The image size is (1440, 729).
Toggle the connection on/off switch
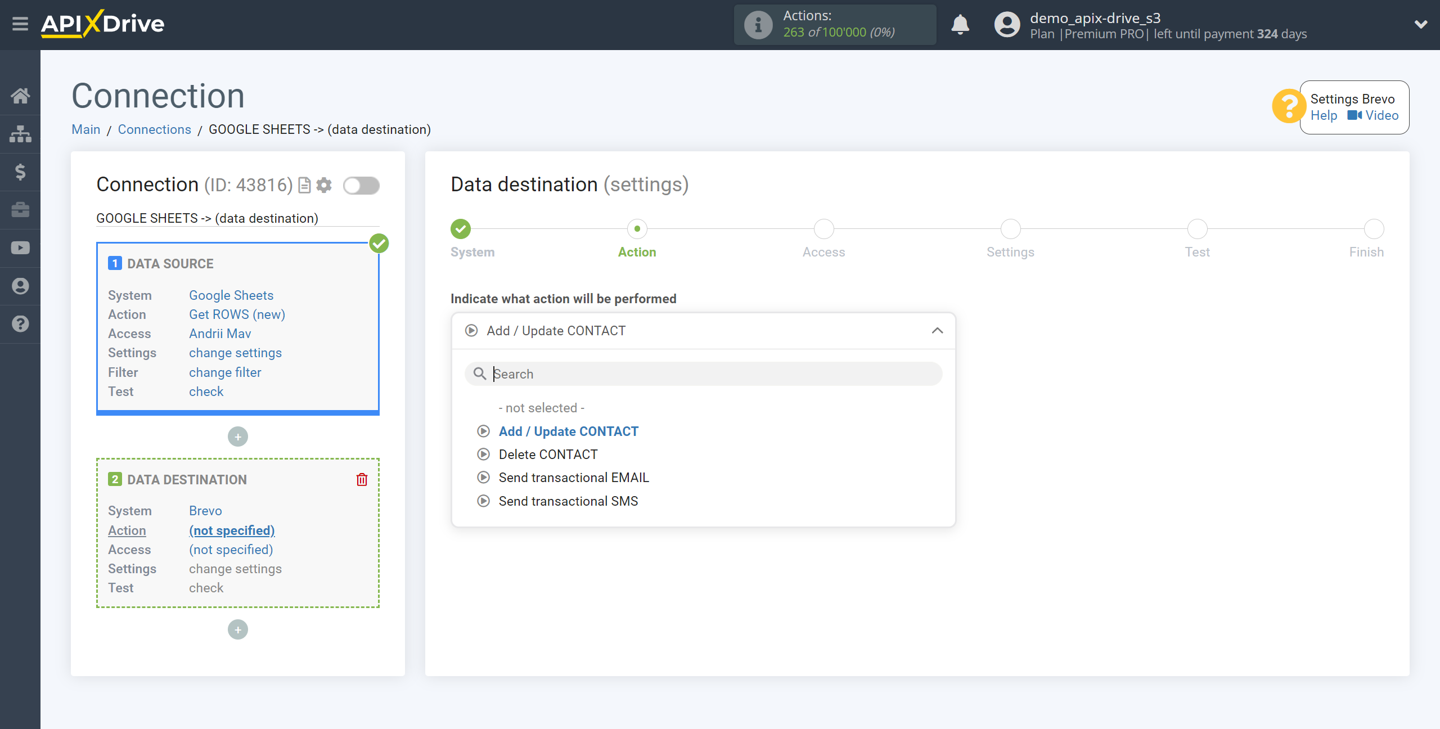point(361,185)
